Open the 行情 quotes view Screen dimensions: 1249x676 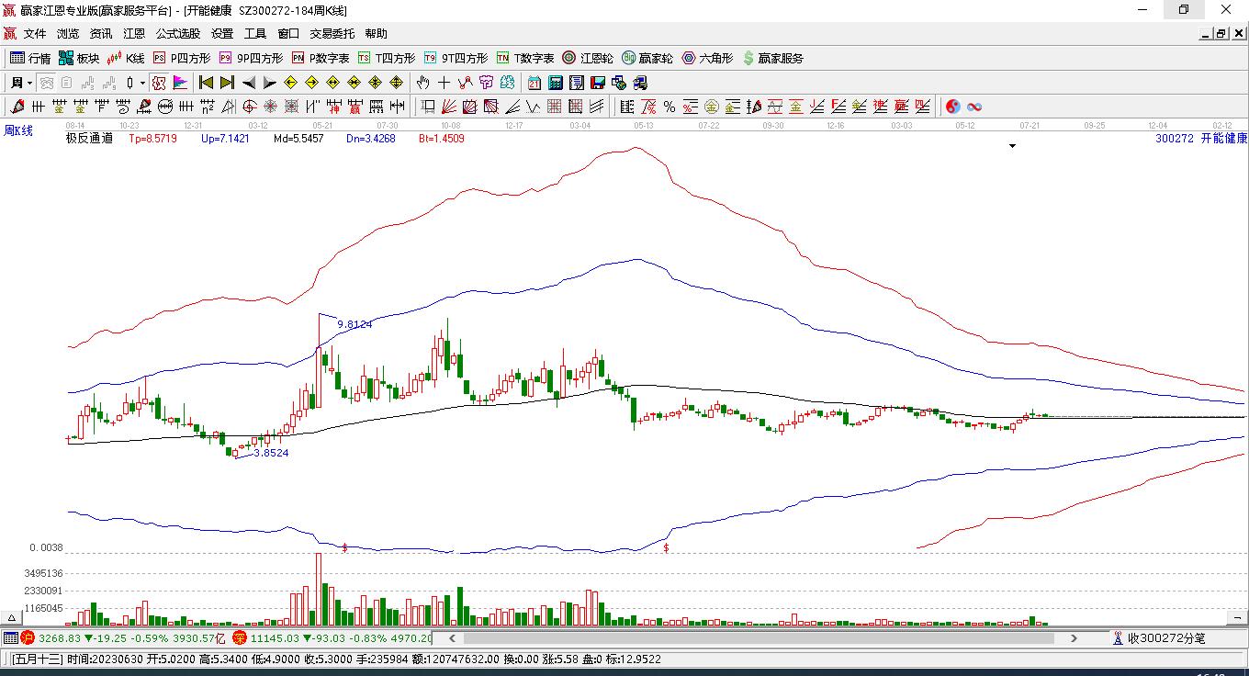tap(30, 58)
